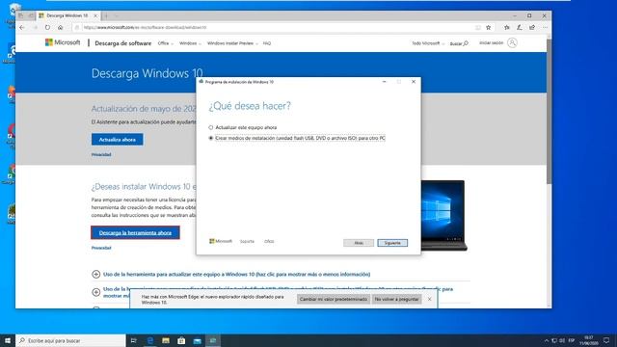Click the taskbar search box
The image size is (617, 347).
coord(70,340)
